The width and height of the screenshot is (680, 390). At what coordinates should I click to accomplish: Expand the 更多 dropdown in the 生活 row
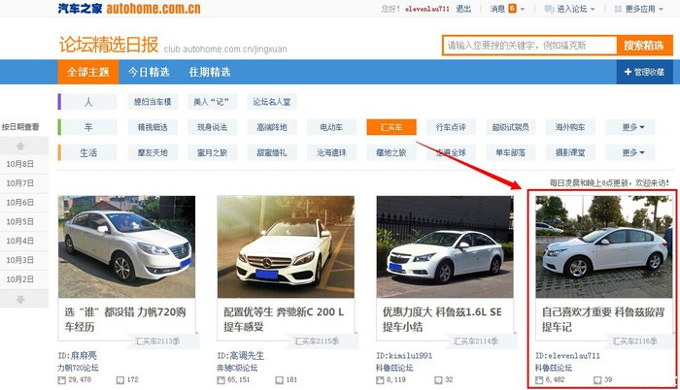click(x=636, y=152)
